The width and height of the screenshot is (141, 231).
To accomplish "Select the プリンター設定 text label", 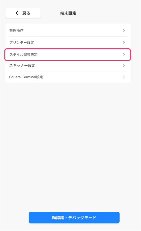I will (22, 43).
